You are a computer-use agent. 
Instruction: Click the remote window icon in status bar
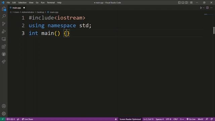[3, 119]
